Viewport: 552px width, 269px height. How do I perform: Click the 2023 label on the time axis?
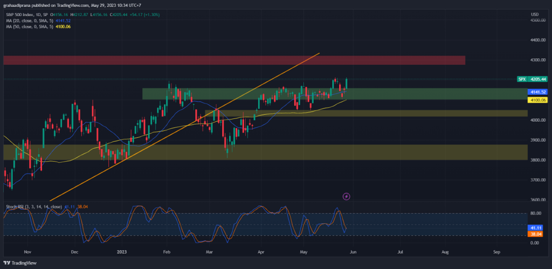(x=122, y=252)
